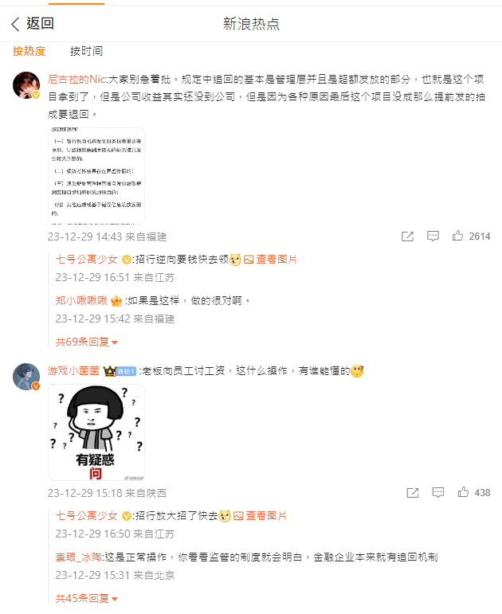Screen dimensions: 502x614
Task: Open 尼古拉的Nic profile avatar
Action: point(26,85)
